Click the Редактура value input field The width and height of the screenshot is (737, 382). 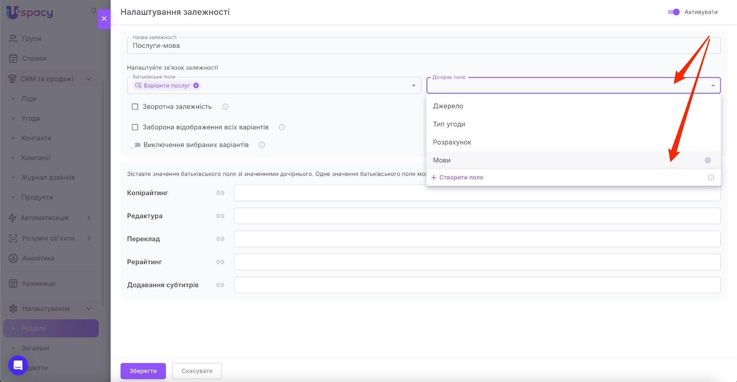(x=477, y=216)
